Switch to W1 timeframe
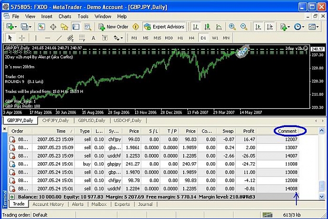 215,38
